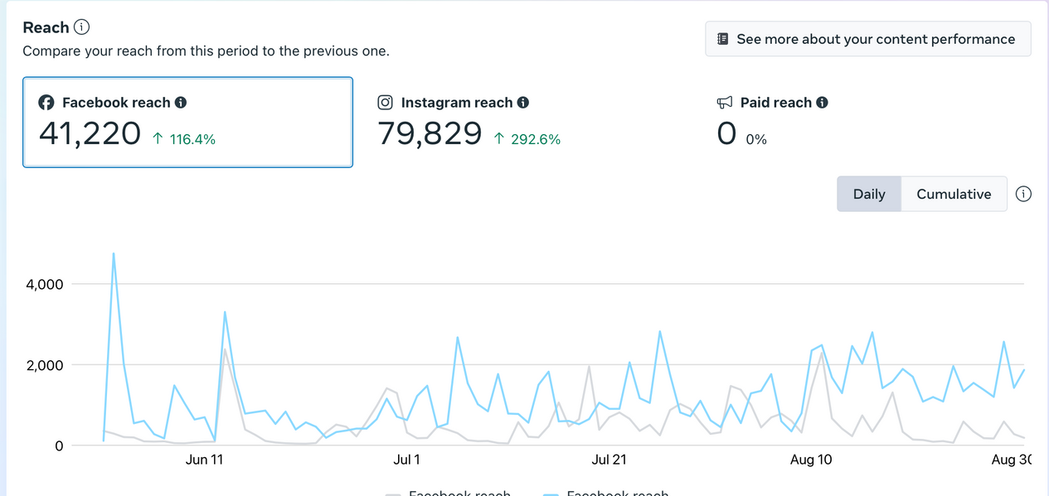The image size is (1049, 496).
Task: Click the gray legend swatch below chart
Action: (x=394, y=494)
